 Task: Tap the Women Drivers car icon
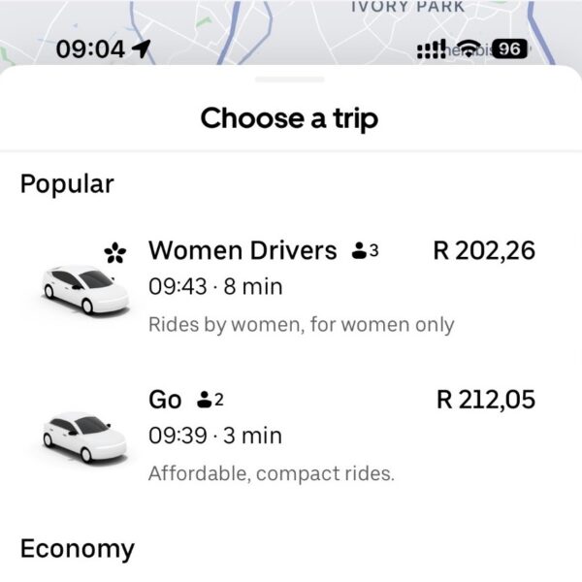coord(79,288)
